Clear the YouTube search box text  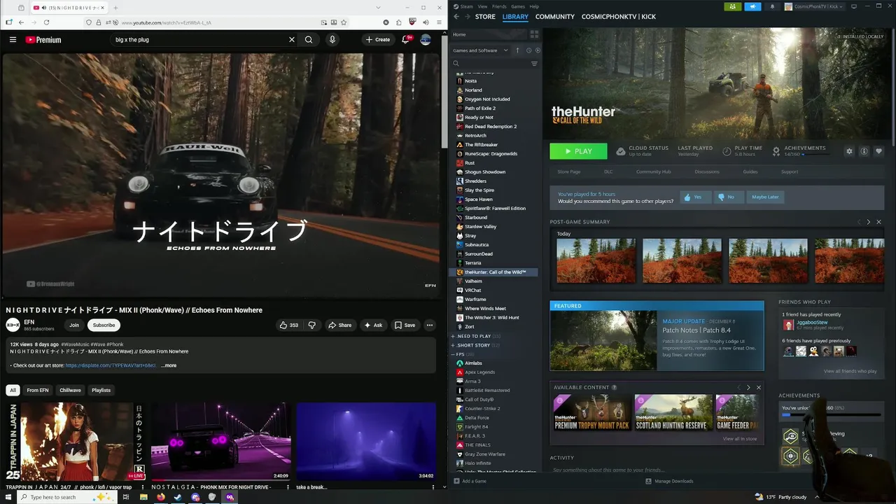click(x=292, y=40)
